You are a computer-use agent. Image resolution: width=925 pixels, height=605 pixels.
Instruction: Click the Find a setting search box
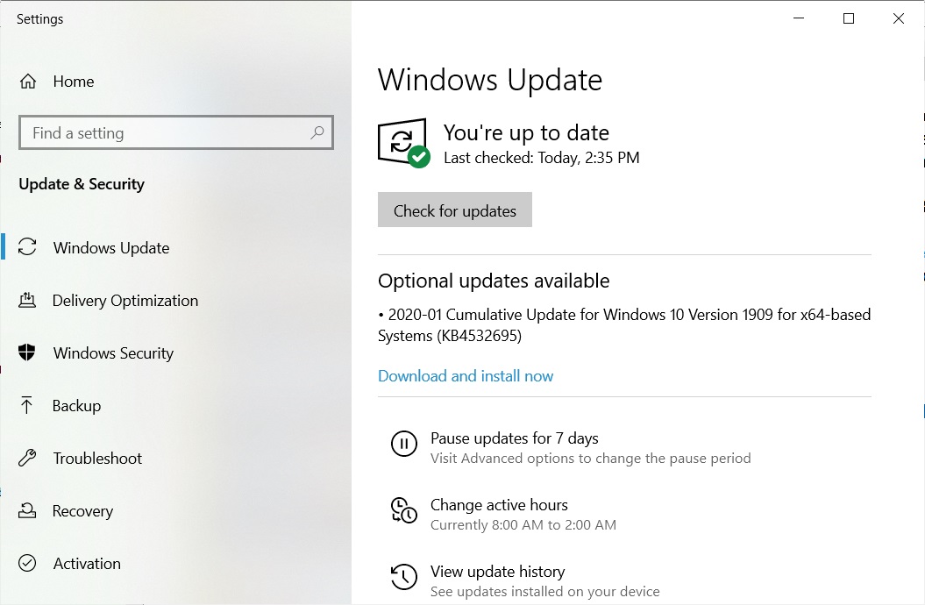tap(176, 132)
